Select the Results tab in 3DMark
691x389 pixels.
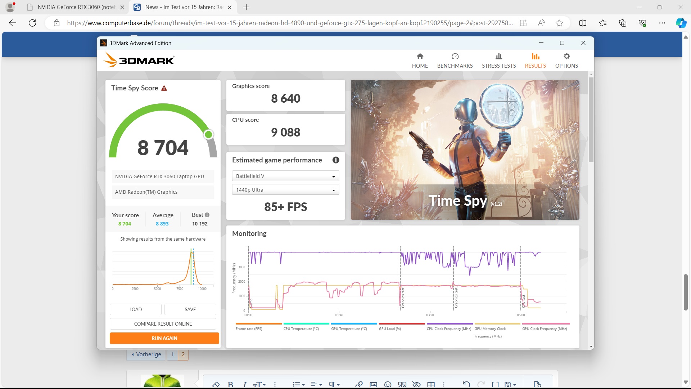point(535,61)
